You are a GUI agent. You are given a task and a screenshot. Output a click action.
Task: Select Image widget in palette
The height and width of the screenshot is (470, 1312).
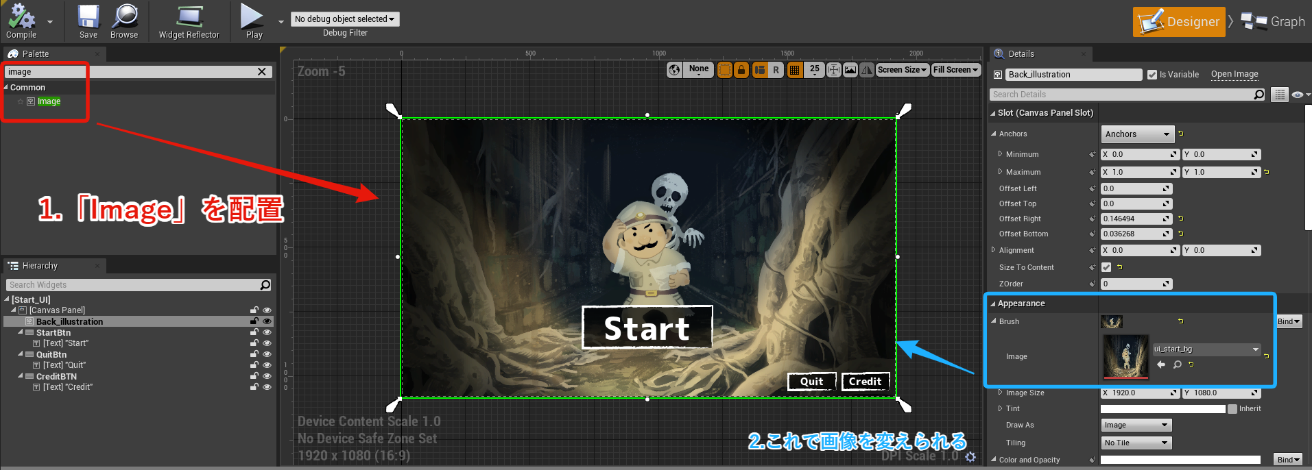coord(49,101)
